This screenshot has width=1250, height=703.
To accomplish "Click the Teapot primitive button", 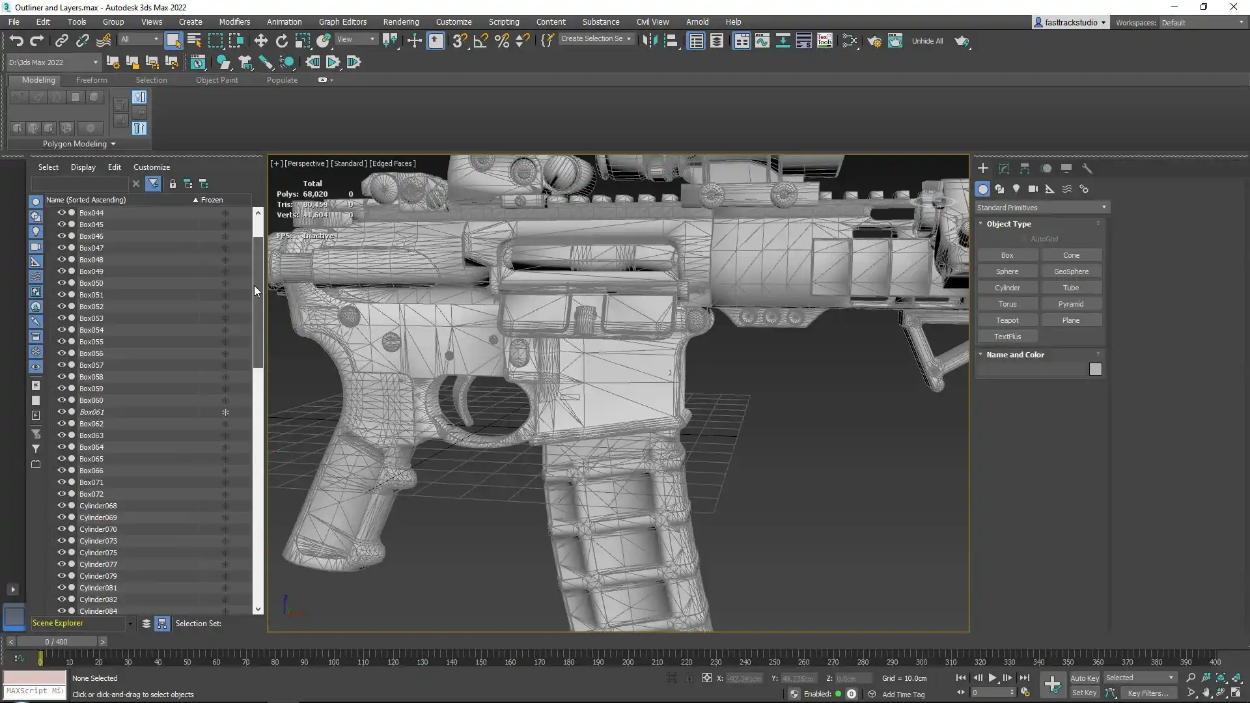I will click(1007, 320).
